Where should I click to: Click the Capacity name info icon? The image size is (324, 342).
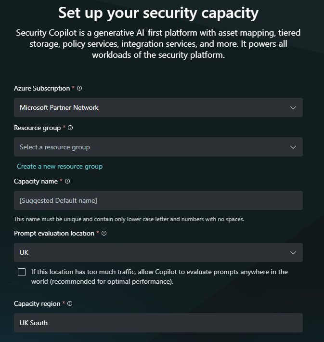point(67,181)
